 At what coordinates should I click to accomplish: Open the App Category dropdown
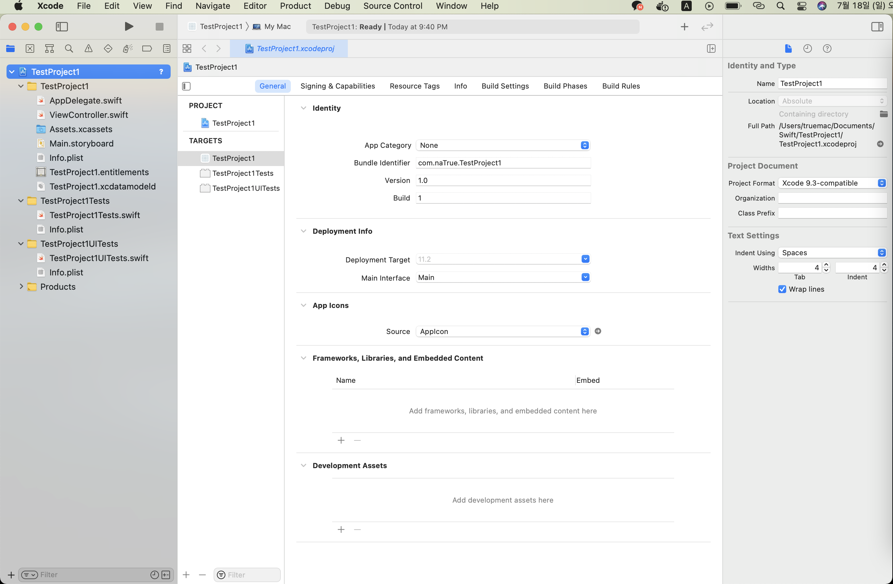[503, 145]
